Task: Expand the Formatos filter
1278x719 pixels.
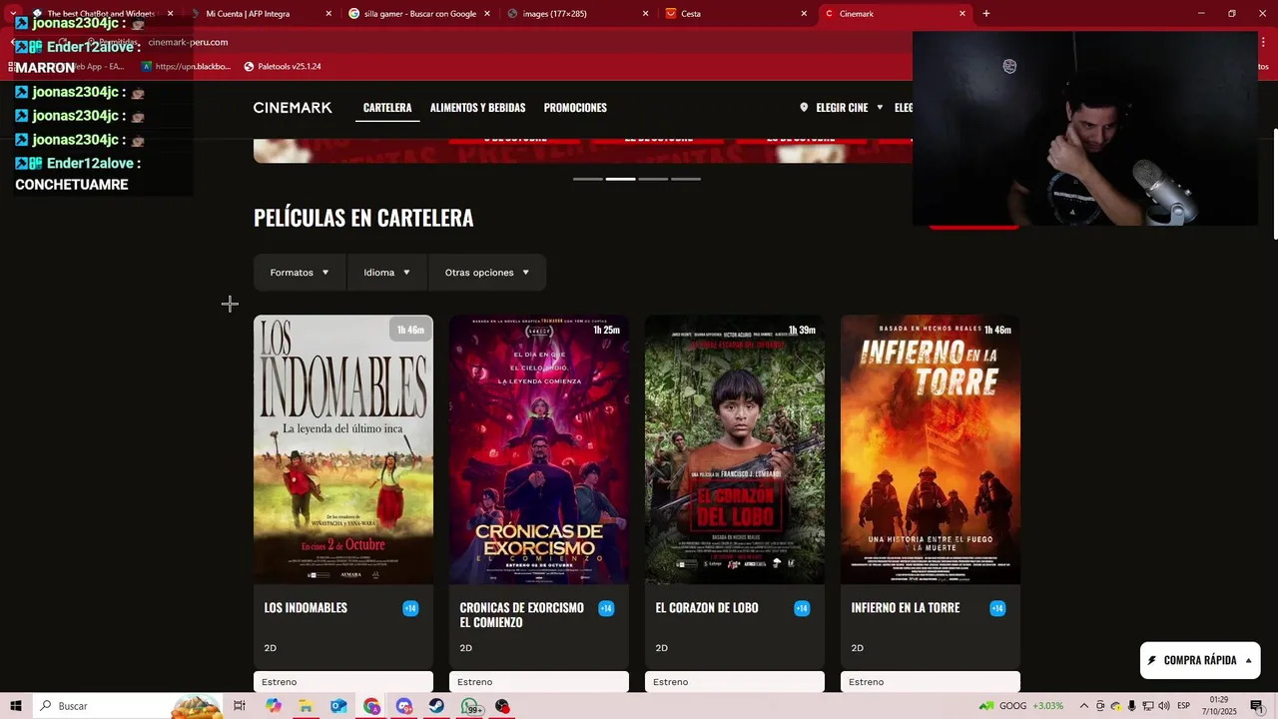Action: coord(300,273)
